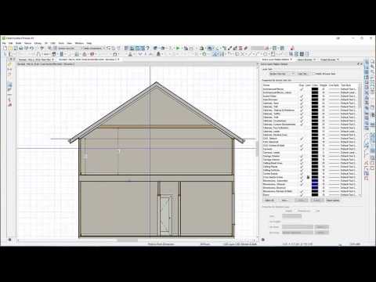Click the blue color swatch for Dimensions, Automatic
The image size is (376, 282).
click(315, 181)
